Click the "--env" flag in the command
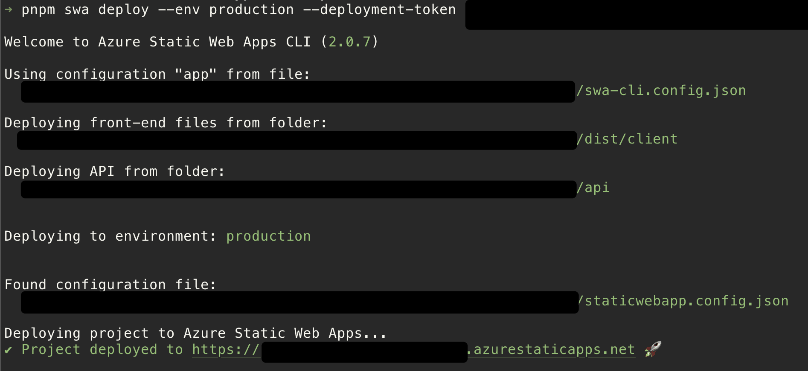This screenshot has width=808, height=371. pyautogui.click(x=179, y=10)
